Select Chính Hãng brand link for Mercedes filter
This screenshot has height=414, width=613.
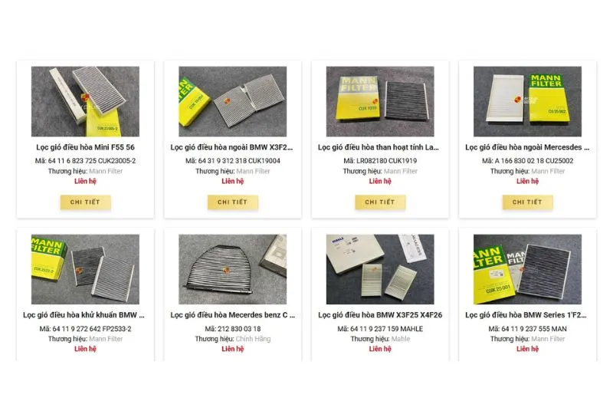(253, 339)
